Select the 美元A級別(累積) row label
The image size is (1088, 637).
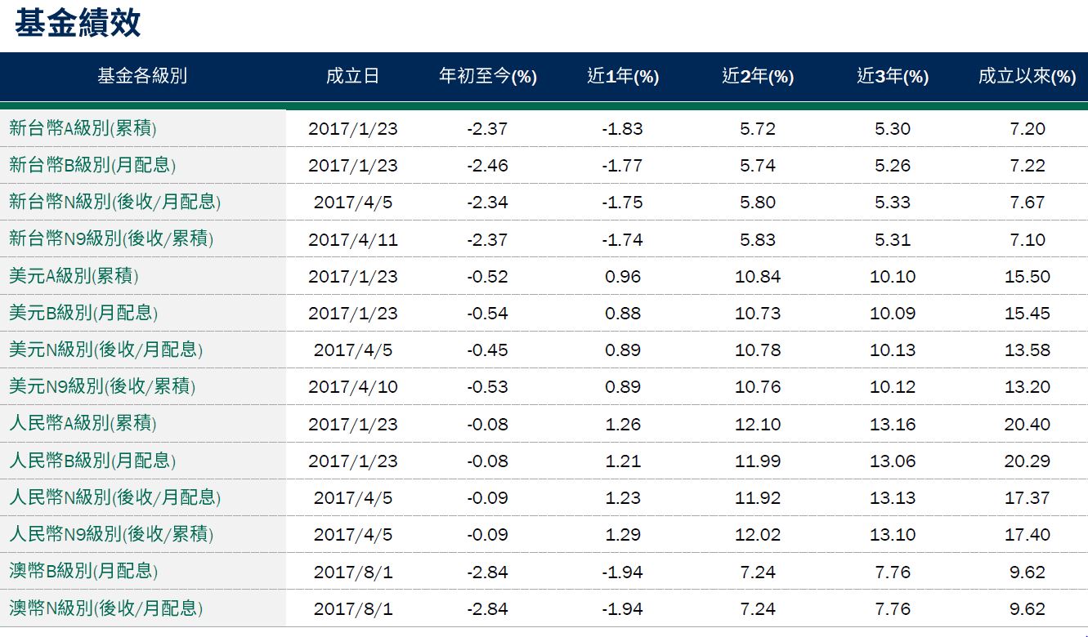click(x=74, y=276)
